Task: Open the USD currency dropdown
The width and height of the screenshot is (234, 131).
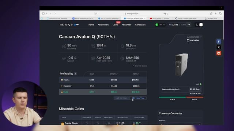Action: coord(160,25)
